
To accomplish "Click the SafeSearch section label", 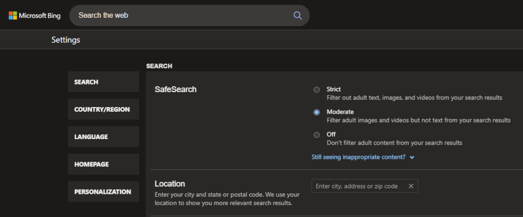I will pyautogui.click(x=176, y=89).
